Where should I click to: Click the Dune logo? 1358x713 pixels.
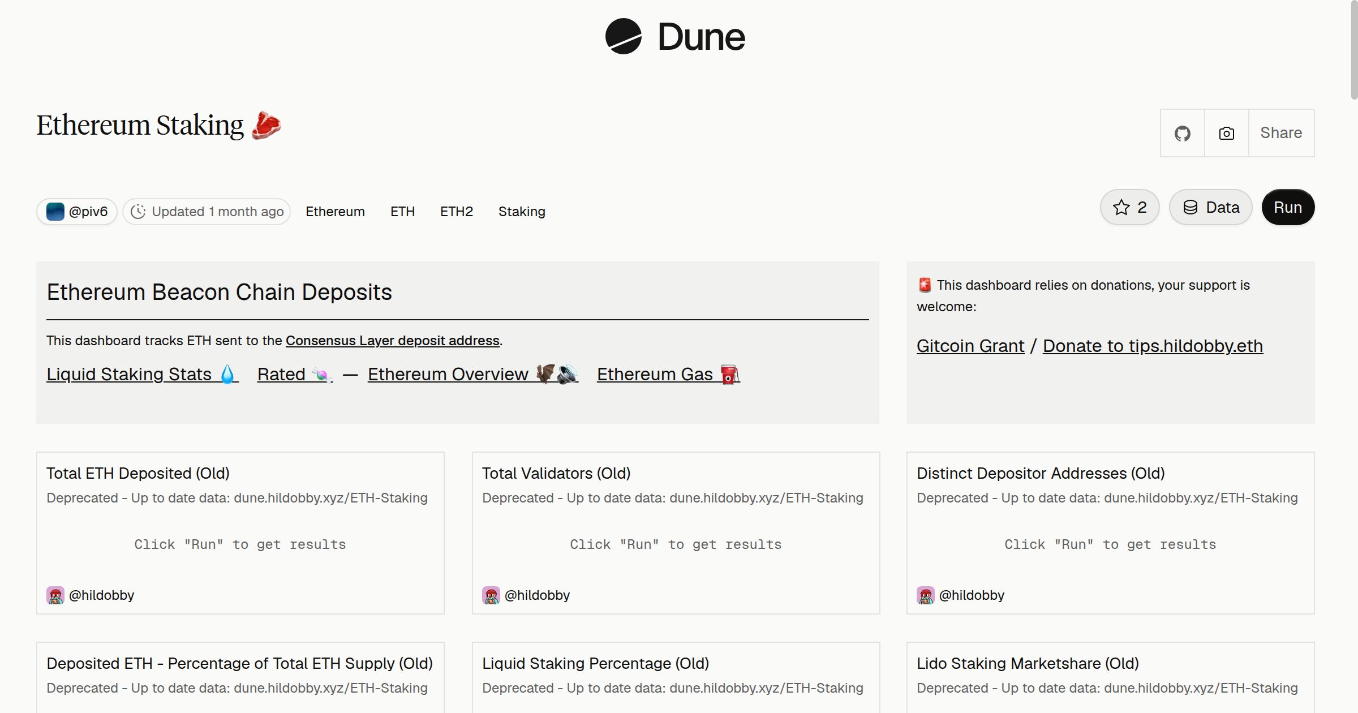click(675, 37)
